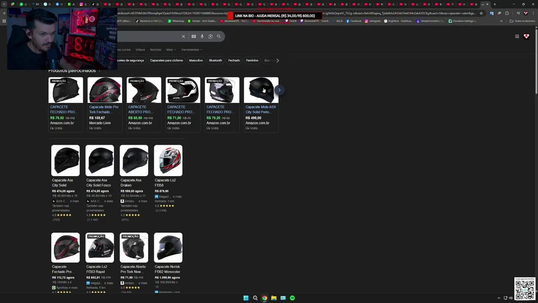Click the Windows Start button
This screenshot has height=303, width=538.
pyautogui.click(x=246, y=298)
